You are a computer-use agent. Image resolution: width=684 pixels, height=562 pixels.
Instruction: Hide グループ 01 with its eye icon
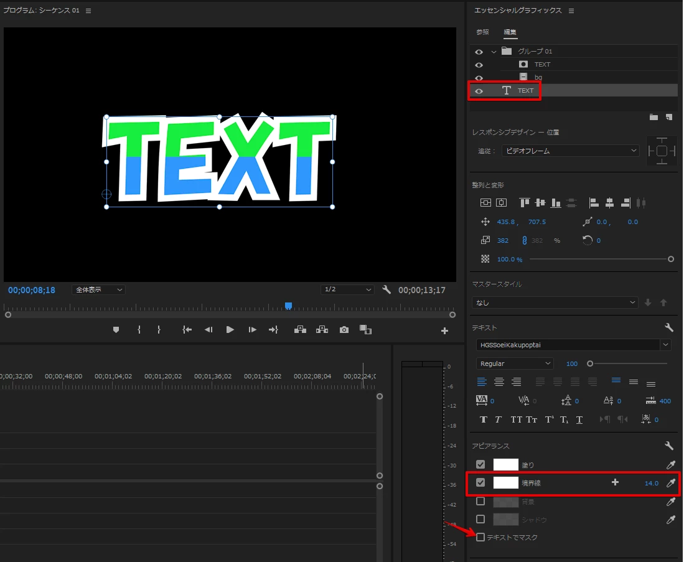479,52
